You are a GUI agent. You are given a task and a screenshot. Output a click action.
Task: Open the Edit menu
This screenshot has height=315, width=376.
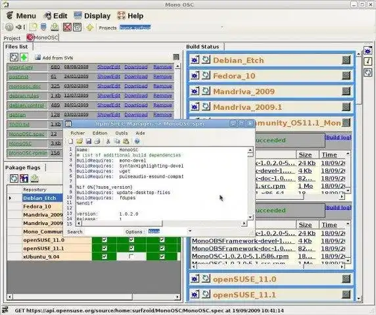[x=56, y=16]
